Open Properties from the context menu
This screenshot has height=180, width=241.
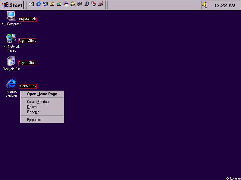tap(42, 120)
